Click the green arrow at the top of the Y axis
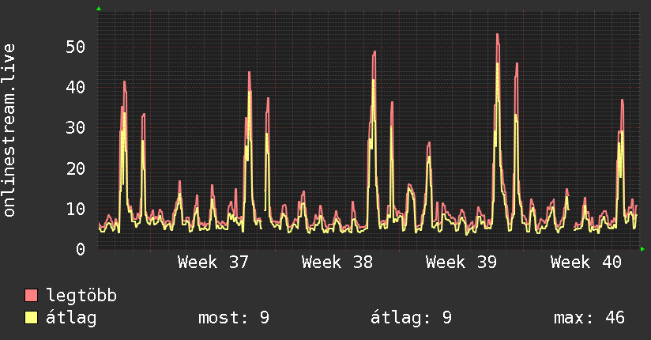 coord(99,9)
